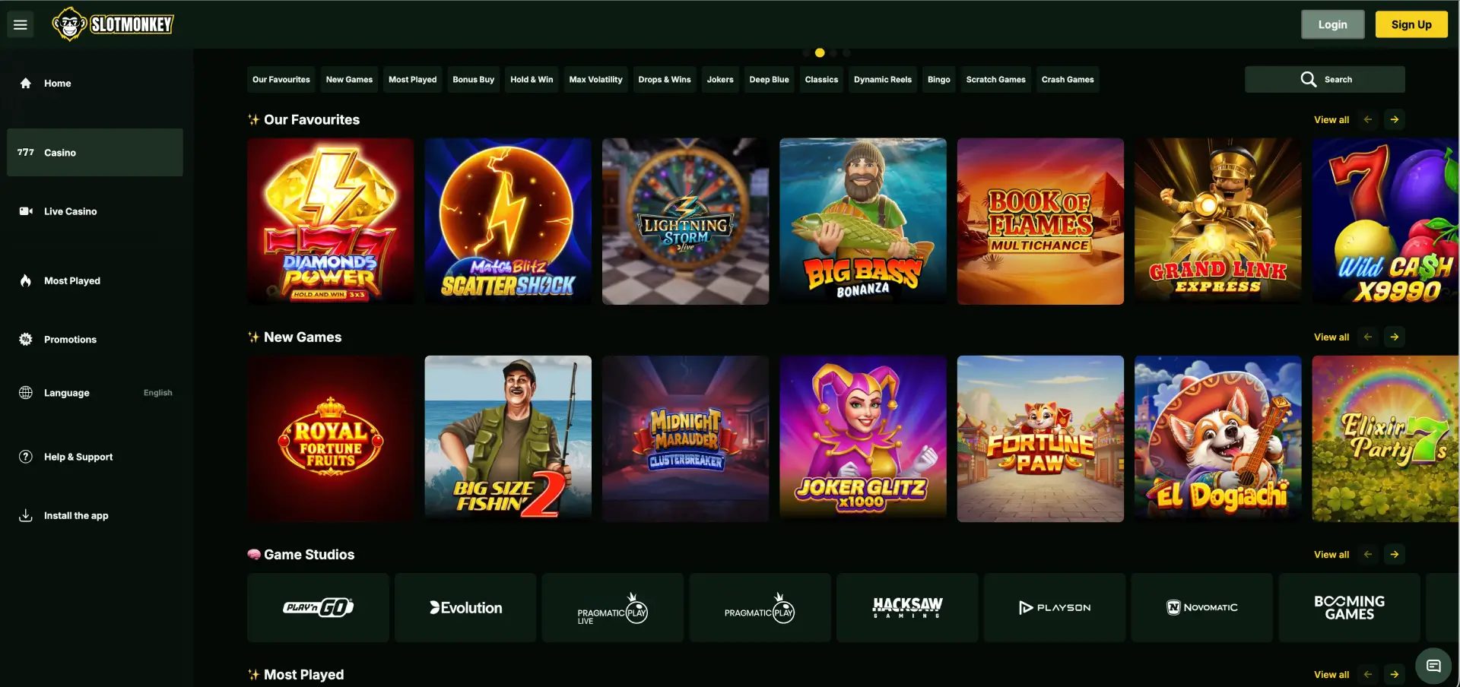This screenshot has width=1460, height=687.
Task: Open Play'n GO studio logo
Action: pos(318,608)
